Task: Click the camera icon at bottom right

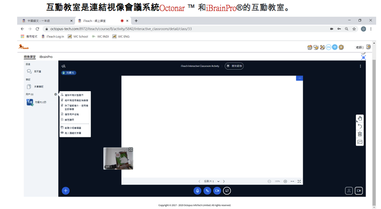Action: pyautogui.click(x=359, y=191)
